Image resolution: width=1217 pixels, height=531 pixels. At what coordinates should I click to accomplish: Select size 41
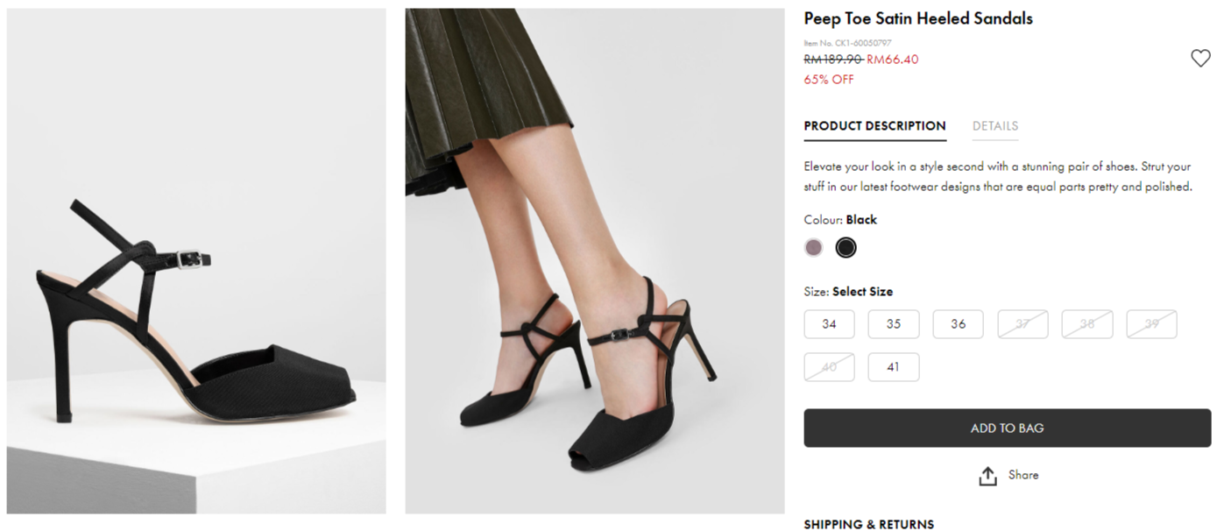(893, 367)
